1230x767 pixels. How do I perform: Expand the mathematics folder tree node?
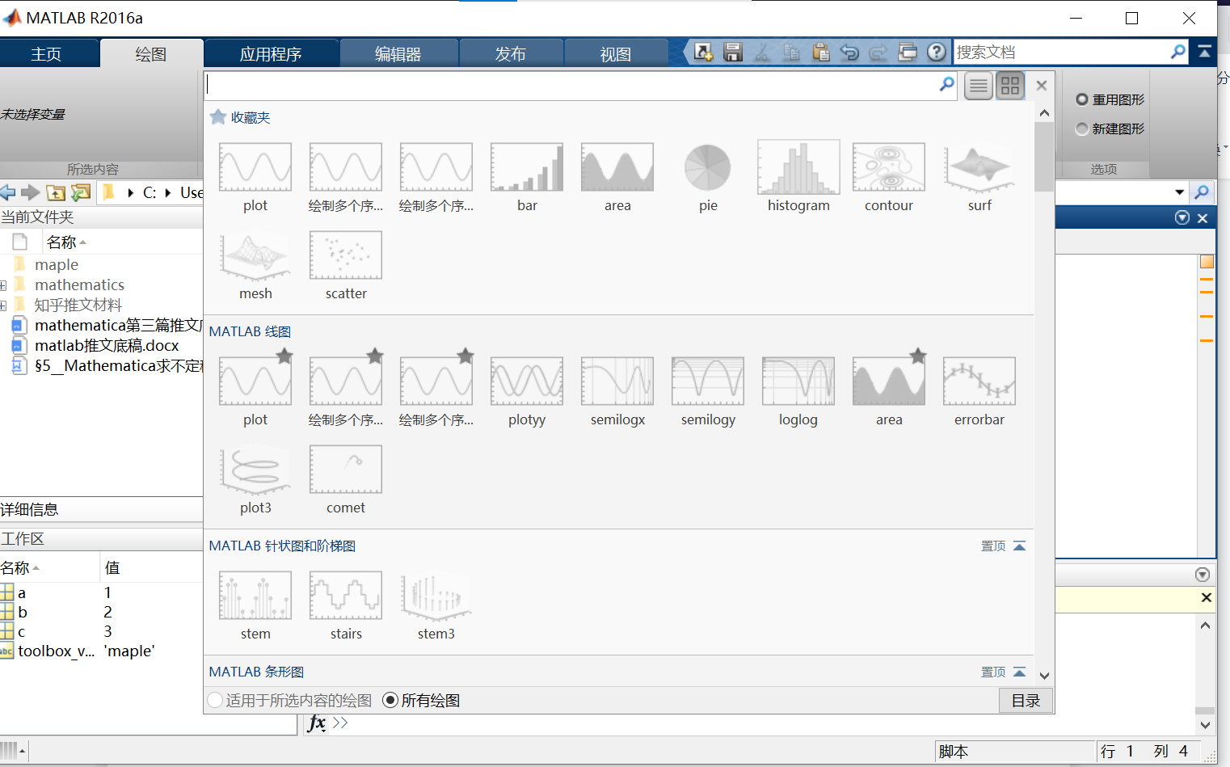[3, 285]
